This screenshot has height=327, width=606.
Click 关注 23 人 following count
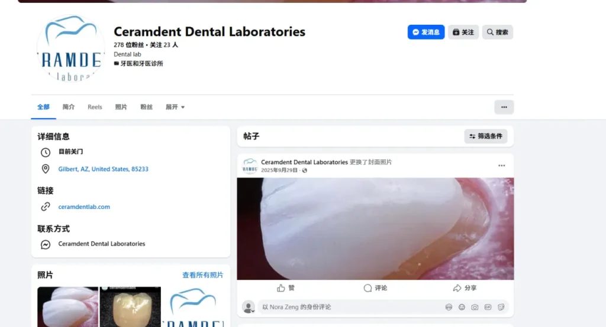point(164,45)
